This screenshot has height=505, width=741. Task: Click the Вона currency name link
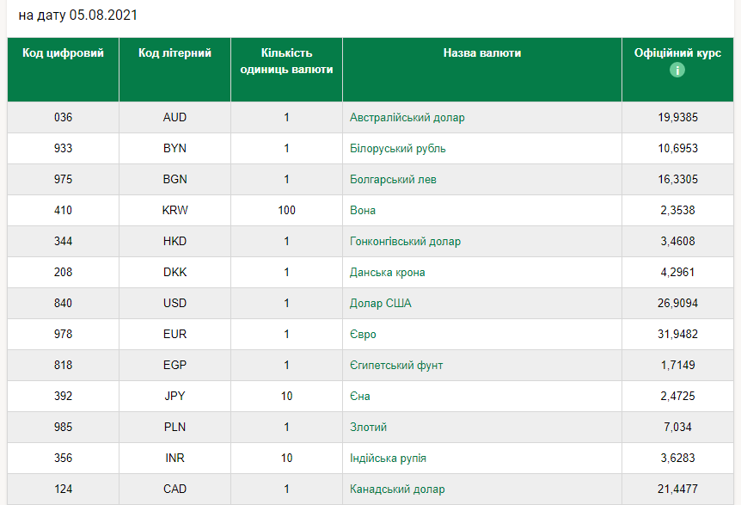tap(363, 211)
